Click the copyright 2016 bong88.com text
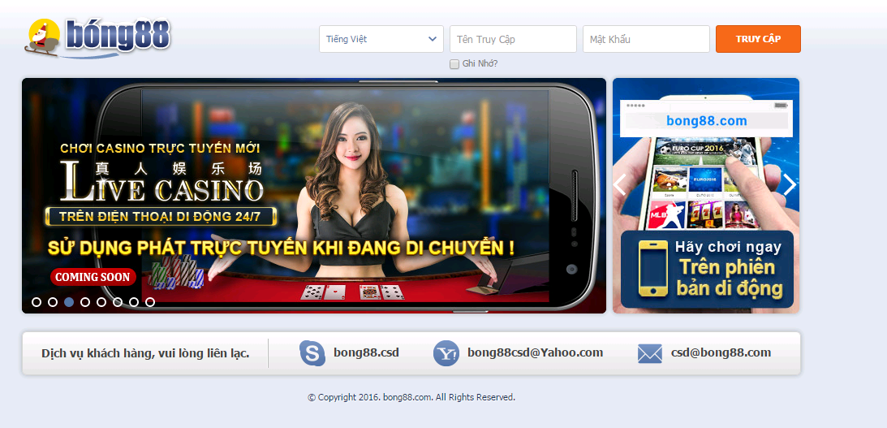887x428 pixels. (411, 397)
